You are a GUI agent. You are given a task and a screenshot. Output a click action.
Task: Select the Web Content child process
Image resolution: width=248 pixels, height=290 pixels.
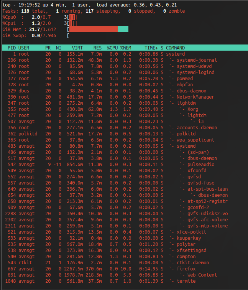click(x=202, y=275)
